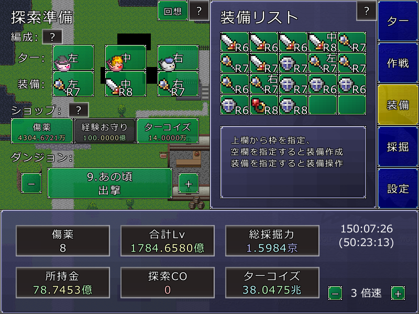
Task: Select the staff marked 左 R7 in equipment list
Action: [323, 63]
